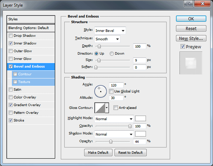This screenshot has height=166, width=213.
Task: Open the Style dropdown showing Inner Bevel
Action: coord(110,31)
